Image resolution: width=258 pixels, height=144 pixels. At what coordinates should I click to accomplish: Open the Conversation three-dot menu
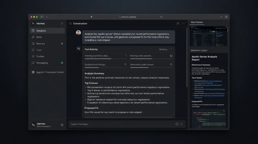pyautogui.click(x=183, y=23)
